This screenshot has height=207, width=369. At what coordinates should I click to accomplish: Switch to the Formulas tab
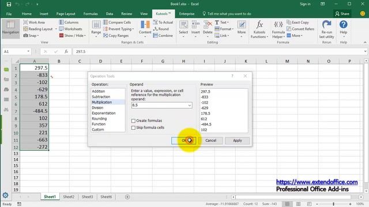(91, 14)
